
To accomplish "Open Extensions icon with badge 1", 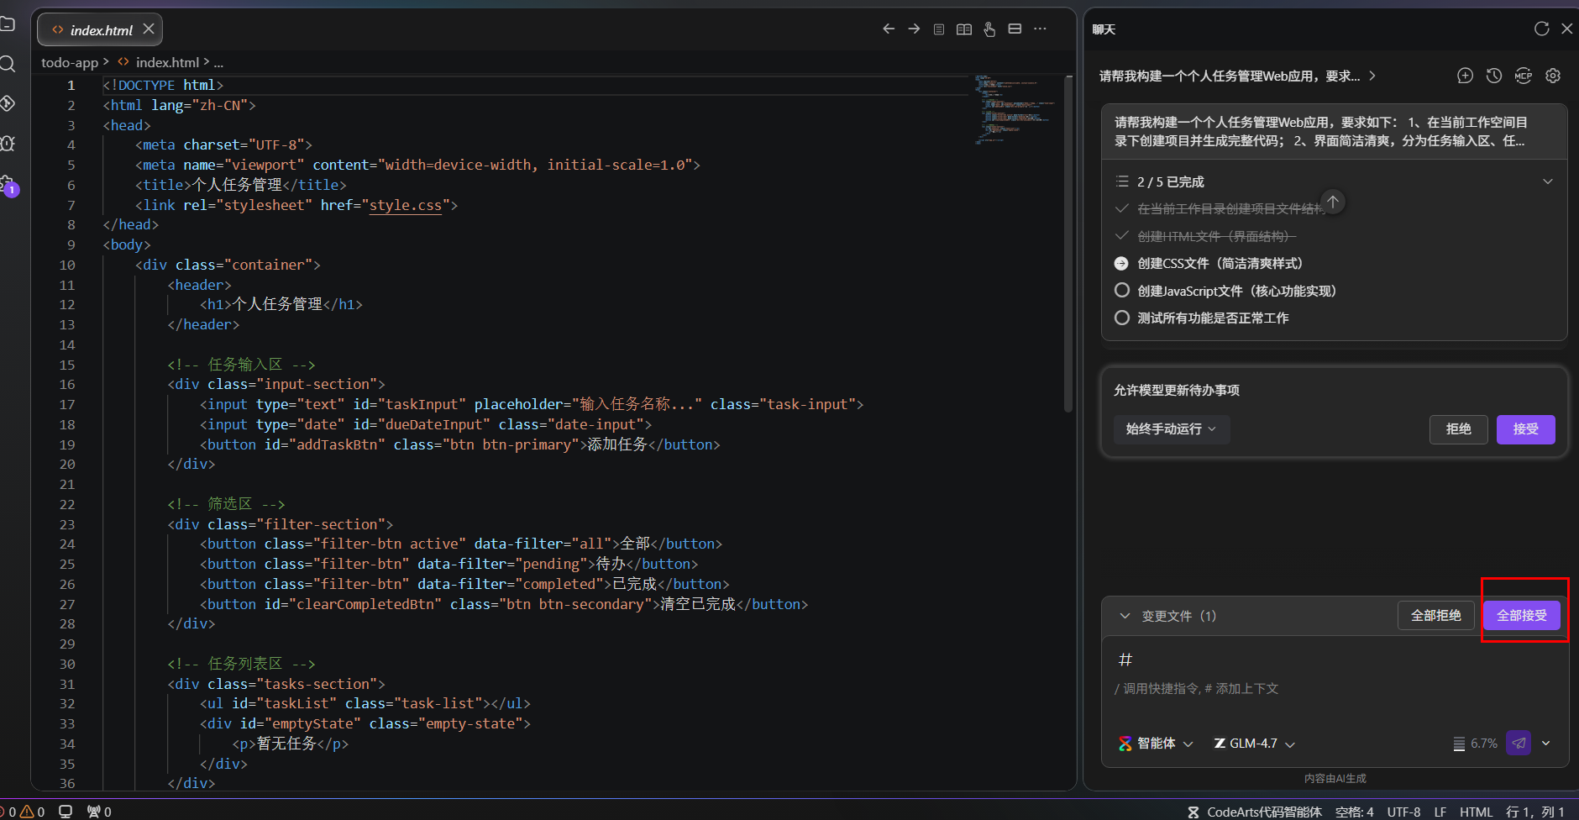I will 8,185.
